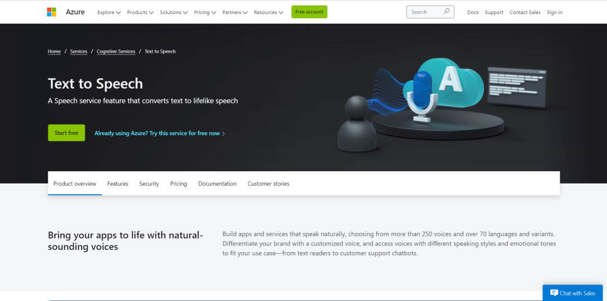Click the chat bubble icon in Chat with Sales

(554, 293)
